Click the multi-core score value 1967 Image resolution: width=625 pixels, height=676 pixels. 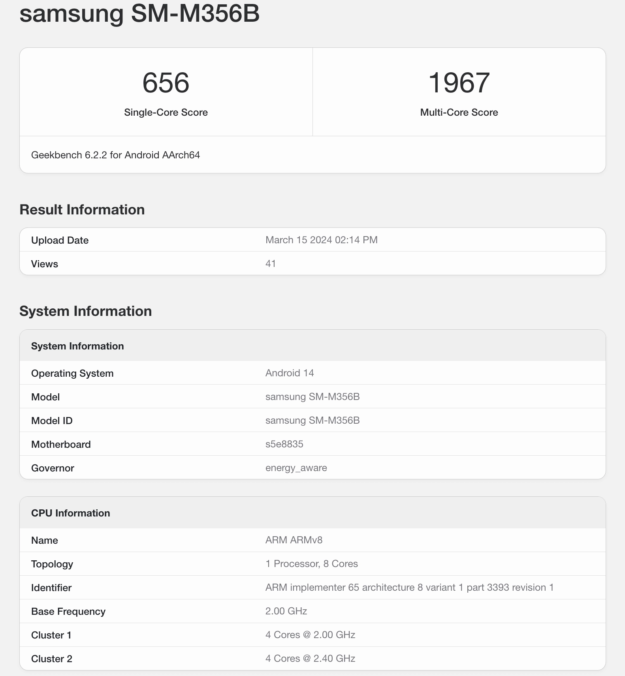[459, 83]
